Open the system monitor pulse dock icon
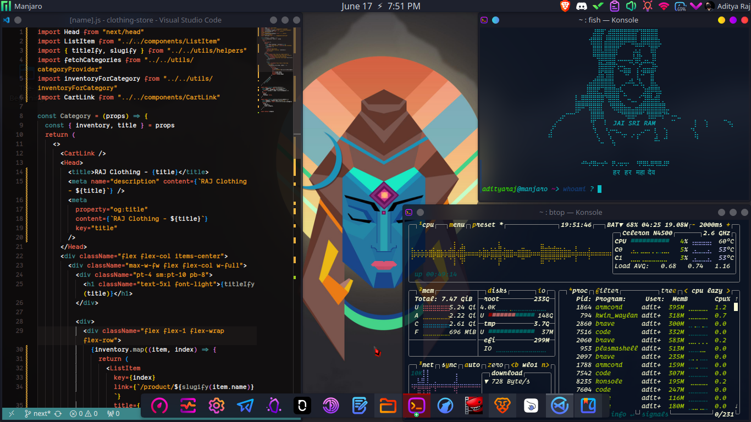751x422 pixels. 188,406
